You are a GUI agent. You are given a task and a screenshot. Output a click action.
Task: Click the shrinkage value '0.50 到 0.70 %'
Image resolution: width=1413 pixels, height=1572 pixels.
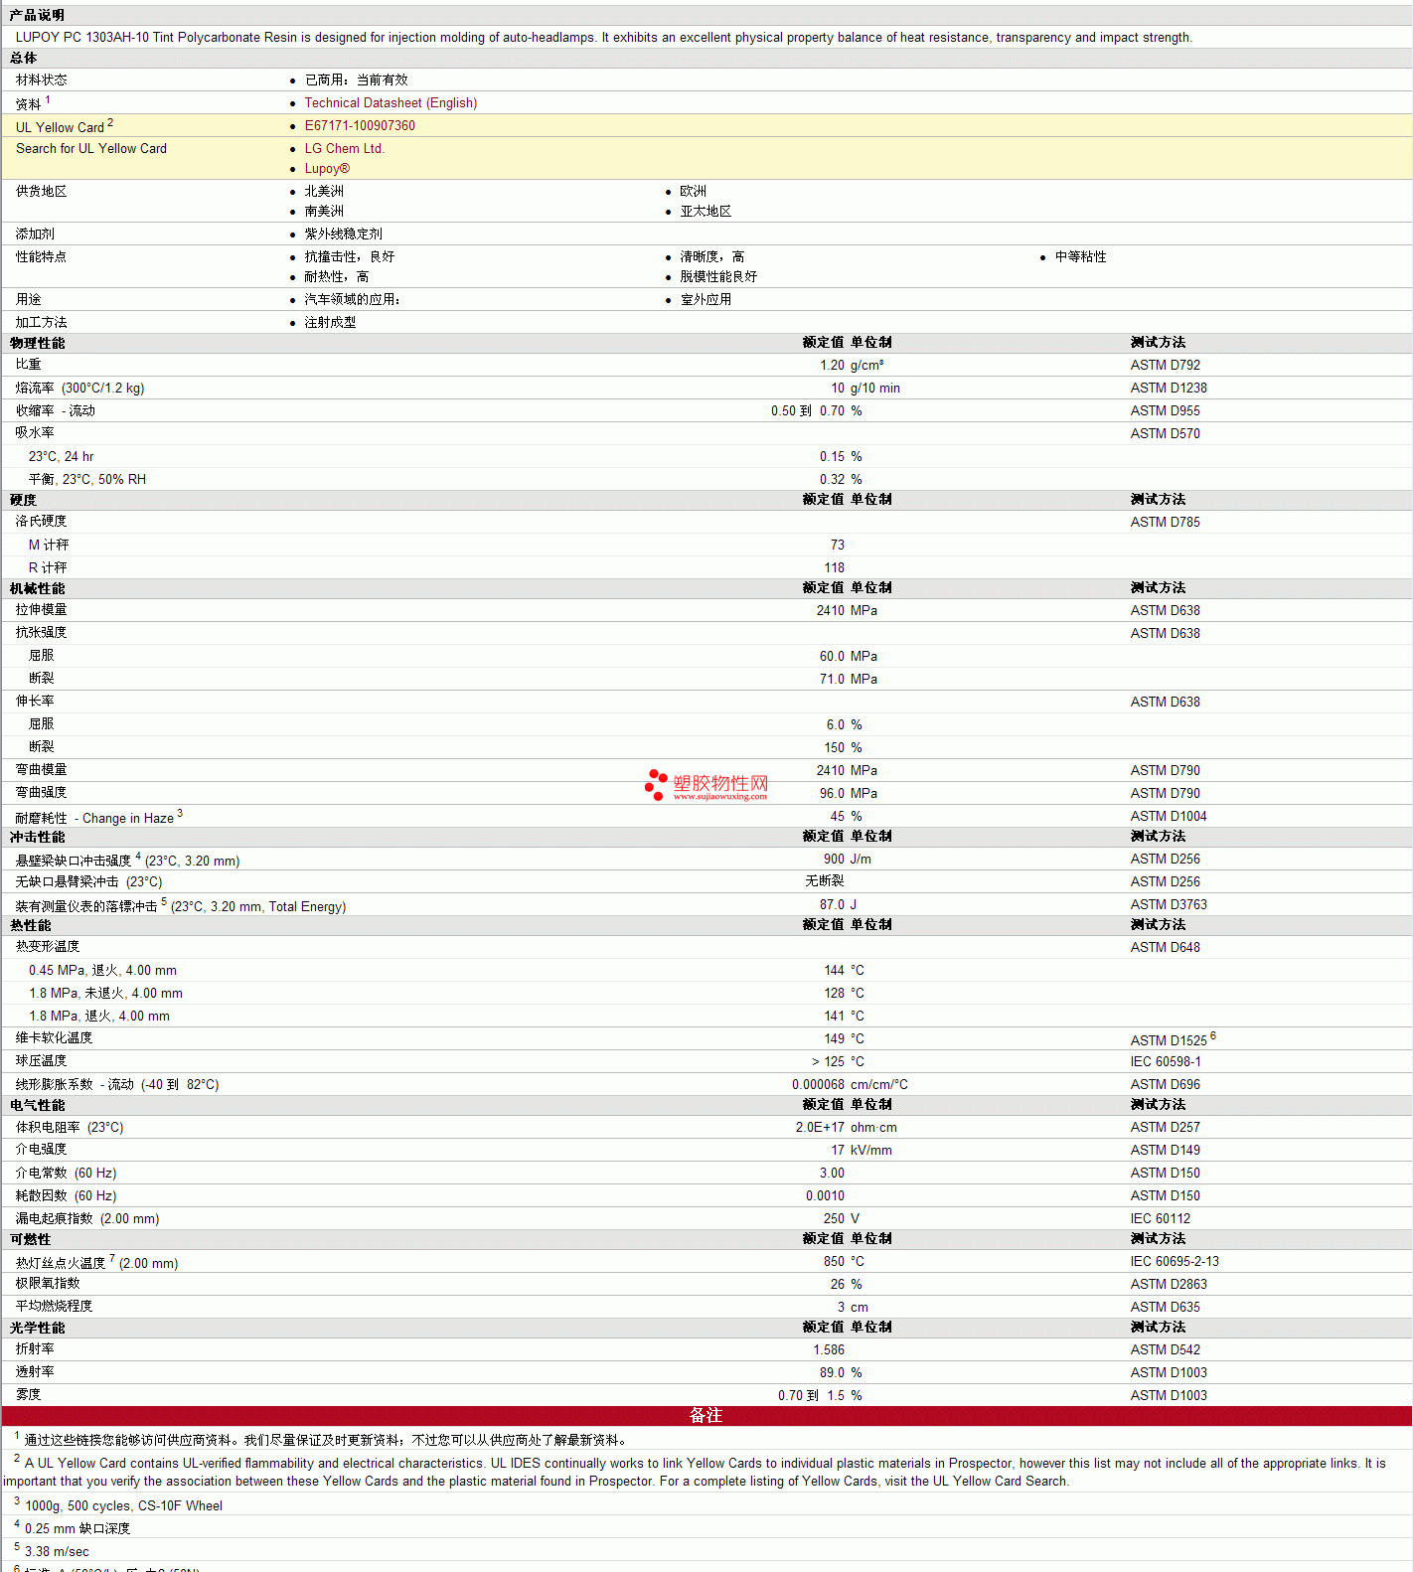[x=816, y=410]
